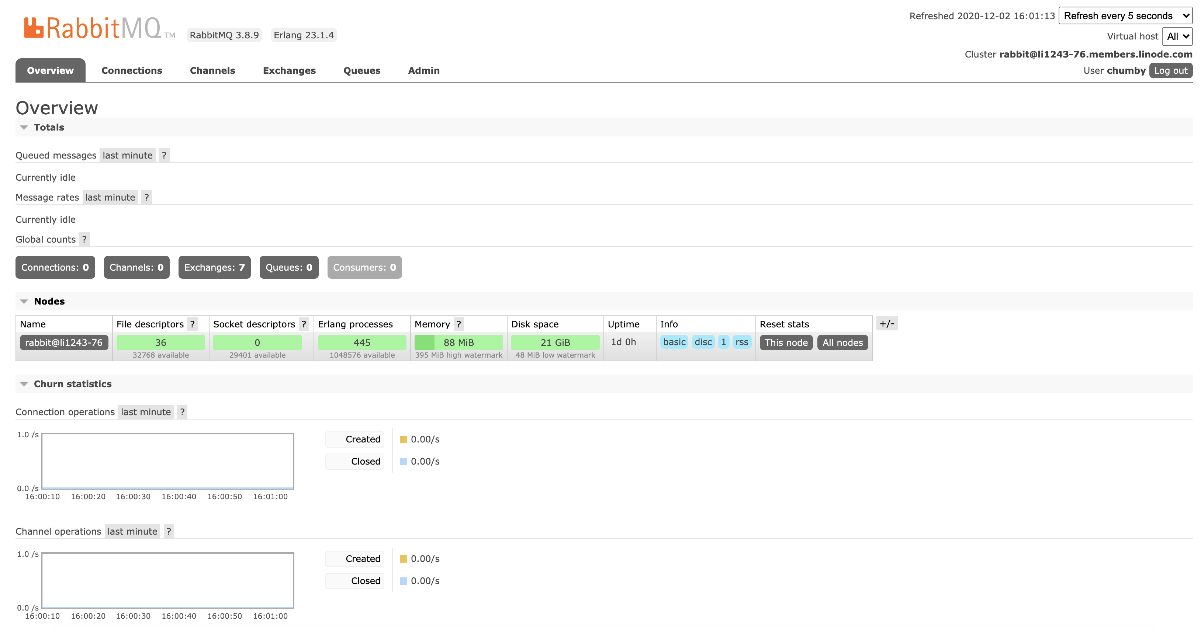Open help for Socket descriptors column
The height and width of the screenshot is (629, 1201).
pyautogui.click(x=304, y=324)
